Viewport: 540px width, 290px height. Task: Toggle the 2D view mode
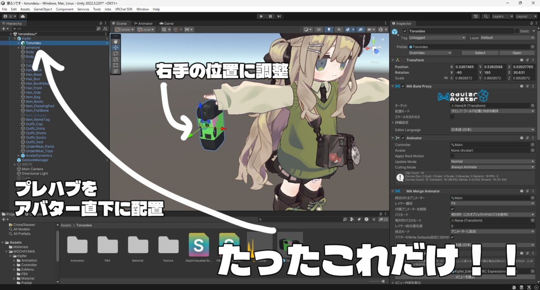(x=319, y=30)
